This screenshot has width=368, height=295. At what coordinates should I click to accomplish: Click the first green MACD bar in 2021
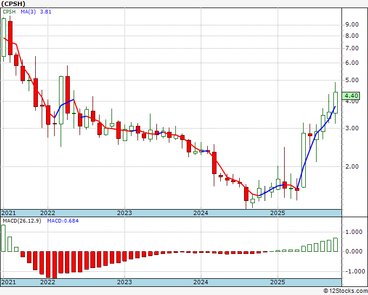[3, 238]
